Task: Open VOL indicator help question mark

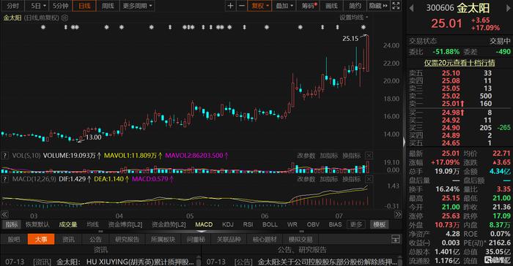Action: pyautogui.click(x=4, y=156)
